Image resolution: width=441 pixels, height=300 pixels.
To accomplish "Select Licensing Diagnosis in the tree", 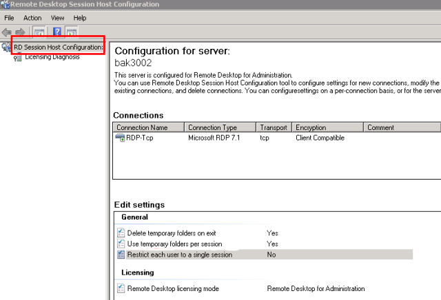I will click(x=52, y=57).
